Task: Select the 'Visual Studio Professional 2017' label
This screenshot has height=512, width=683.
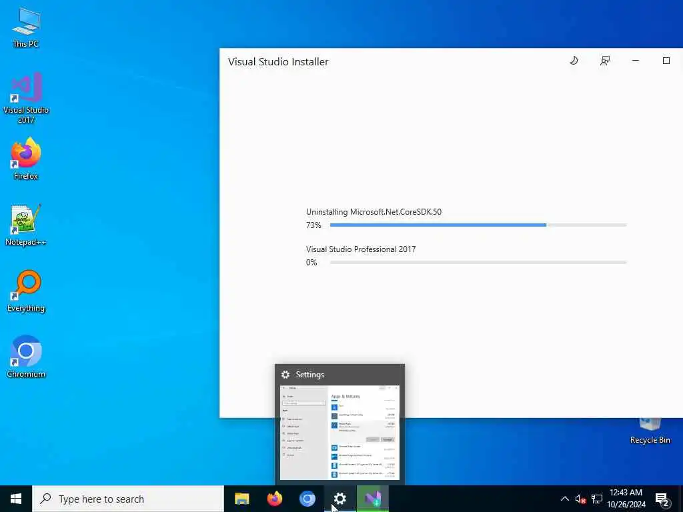Action: coord(361,249)
